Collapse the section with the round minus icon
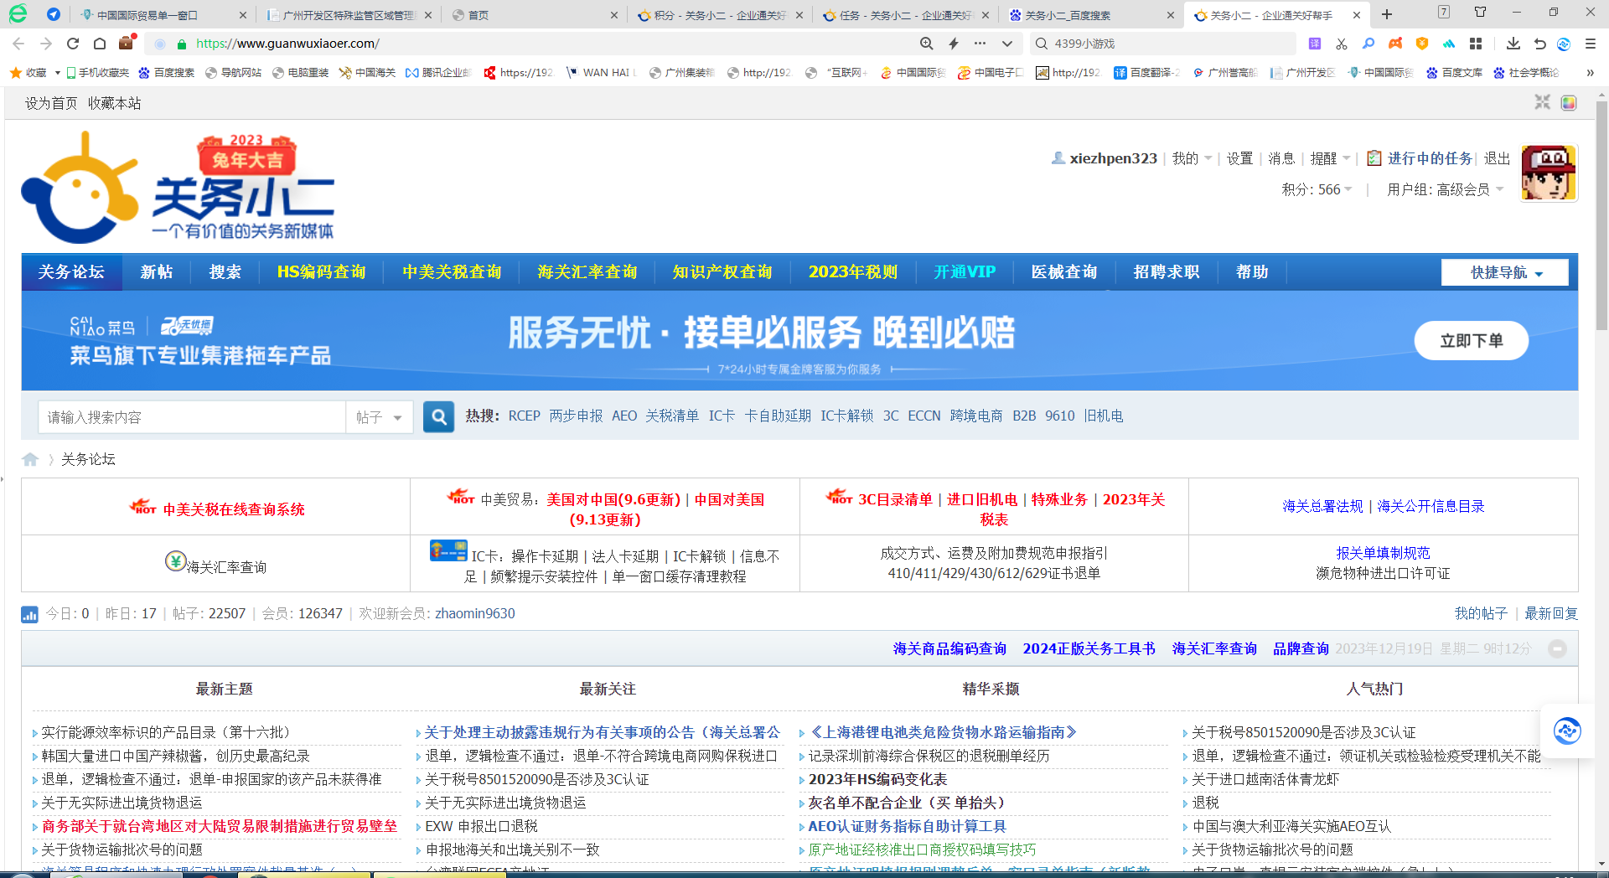 coord(1557,648)
